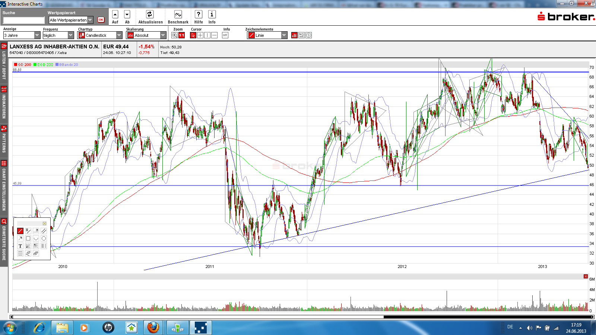Select the text annotation tool
596x335 pixels.
pyautogui.click(x=20, y=246)
